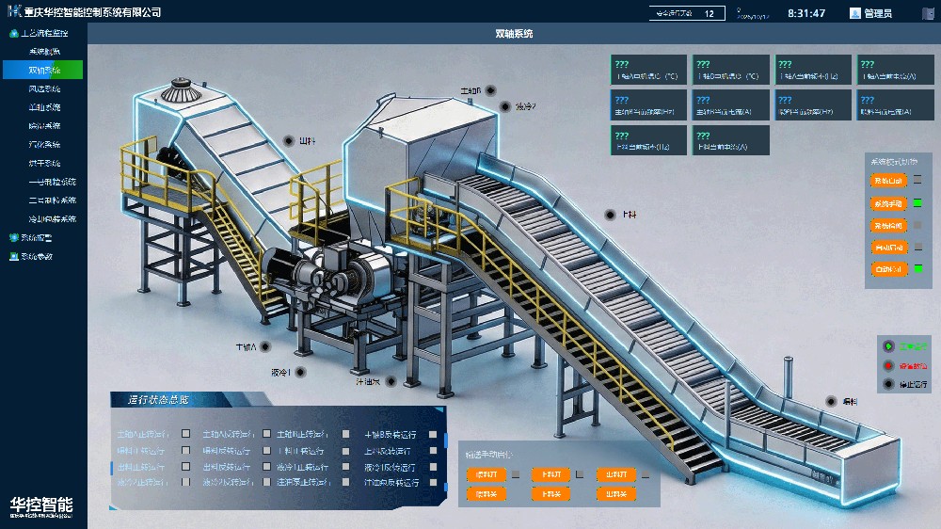Click the 主轴A status indicator dot
The height and width of the screenshot is (529, 941).
click(265, 346)
